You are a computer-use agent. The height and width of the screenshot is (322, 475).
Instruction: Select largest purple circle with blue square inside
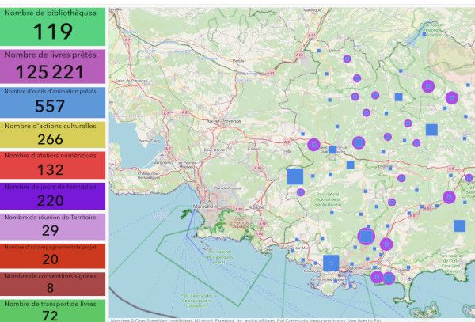[x=366, y=236]
